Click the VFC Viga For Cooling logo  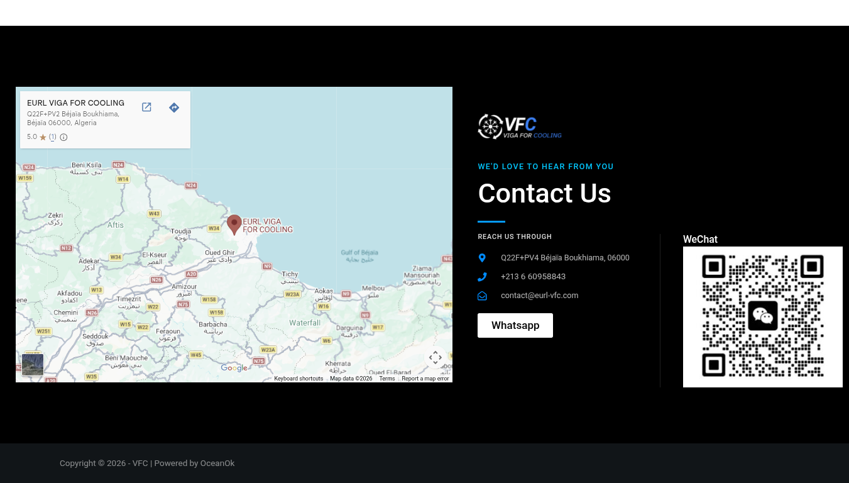520,126
